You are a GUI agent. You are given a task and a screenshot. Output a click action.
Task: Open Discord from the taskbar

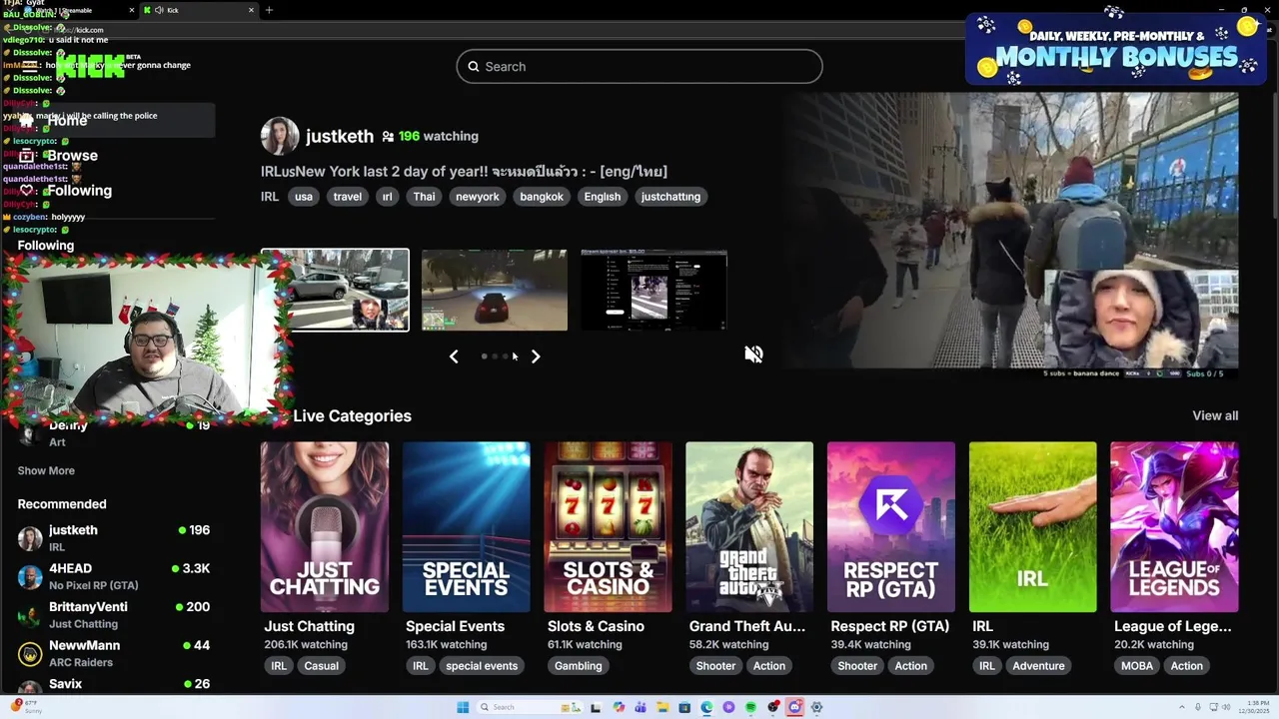tap(794, 707)
